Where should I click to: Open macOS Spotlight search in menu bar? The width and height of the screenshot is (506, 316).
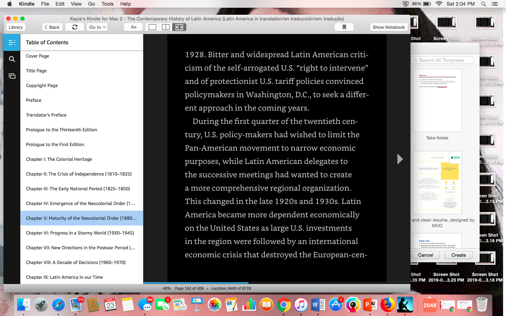(484, 4)
